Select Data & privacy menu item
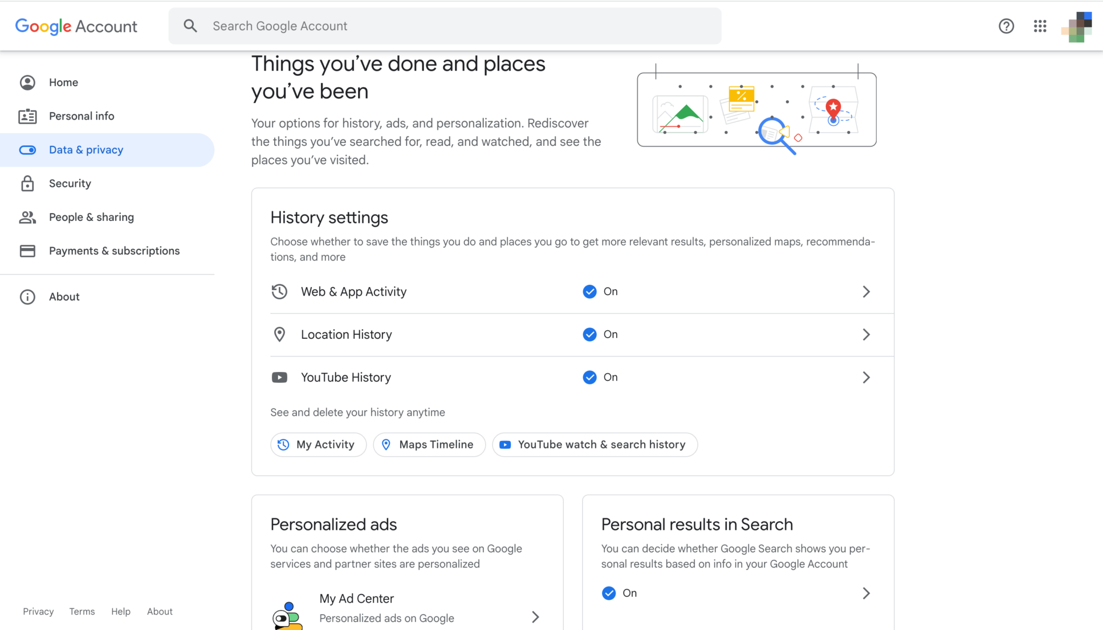Screen dimensions: 1103x630 click(x=107, y=150)
